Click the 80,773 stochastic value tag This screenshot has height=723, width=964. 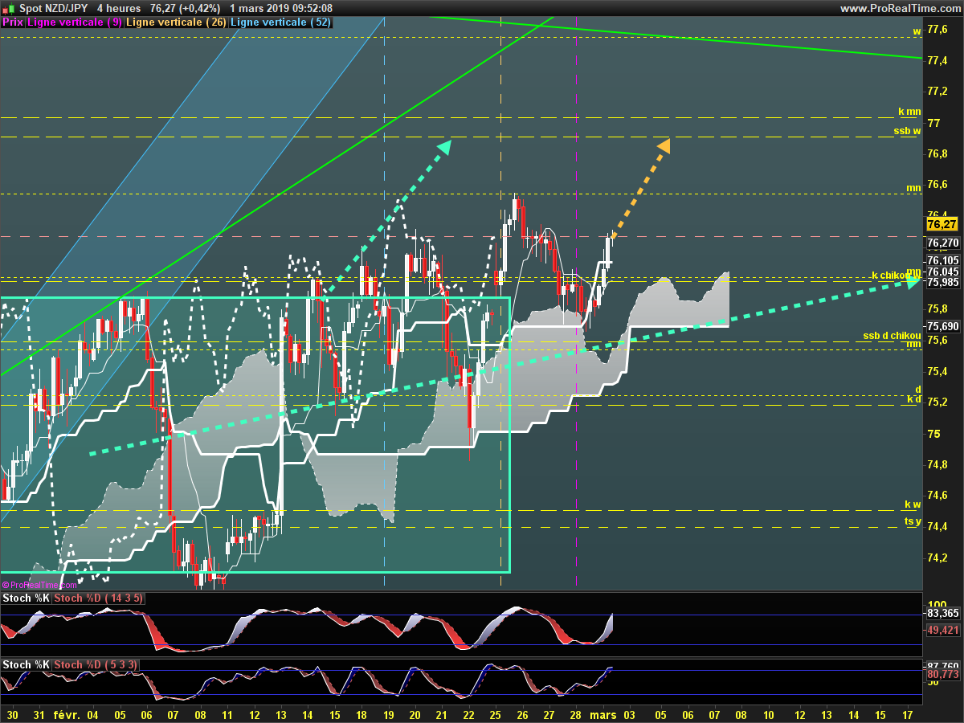click(943, 674)
